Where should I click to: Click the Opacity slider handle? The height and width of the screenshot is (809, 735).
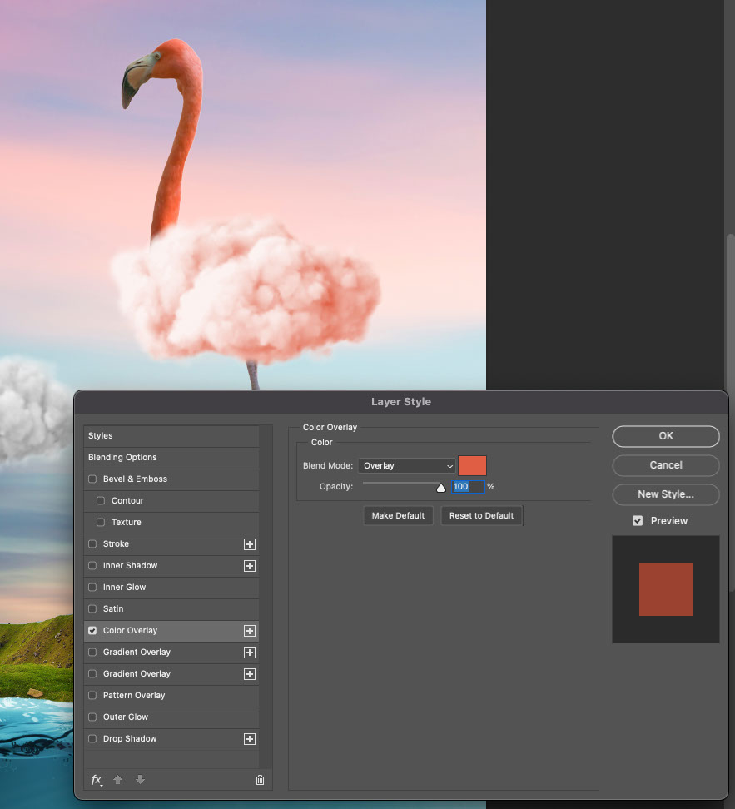pyautogui.click(x=441, y=488)
